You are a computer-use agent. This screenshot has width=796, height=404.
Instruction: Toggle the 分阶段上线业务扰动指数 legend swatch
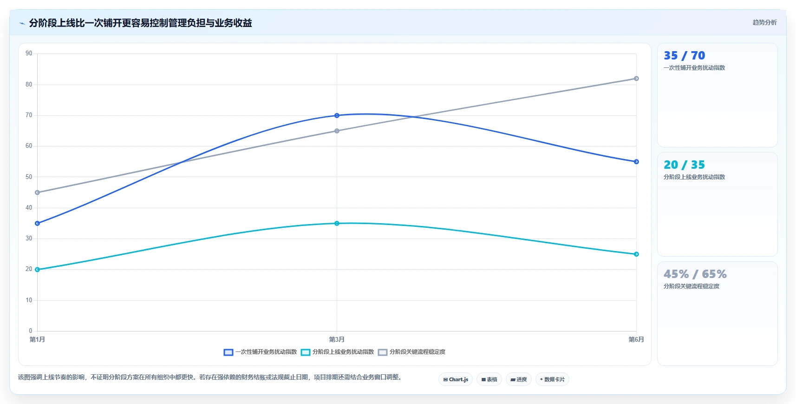point(305,352)
